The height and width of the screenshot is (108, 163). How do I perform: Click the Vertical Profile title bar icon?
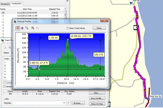[15, 22]
